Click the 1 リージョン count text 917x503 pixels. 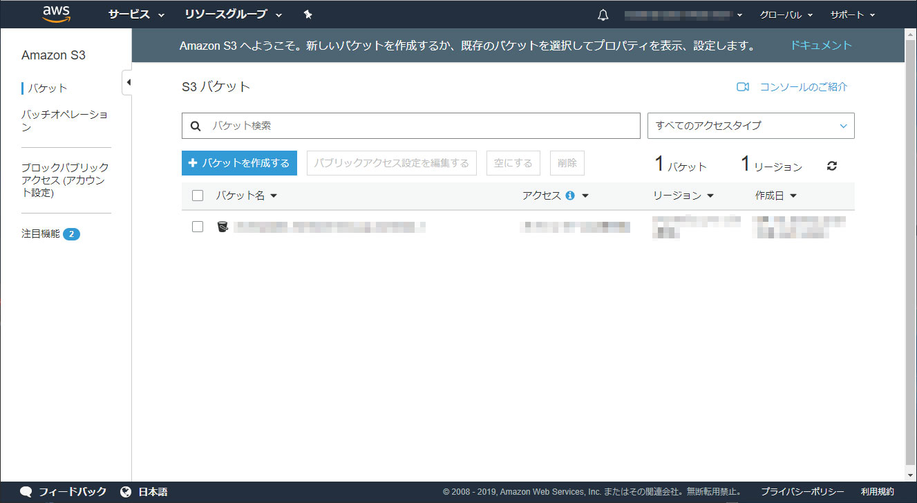click(x=771, y=165)
